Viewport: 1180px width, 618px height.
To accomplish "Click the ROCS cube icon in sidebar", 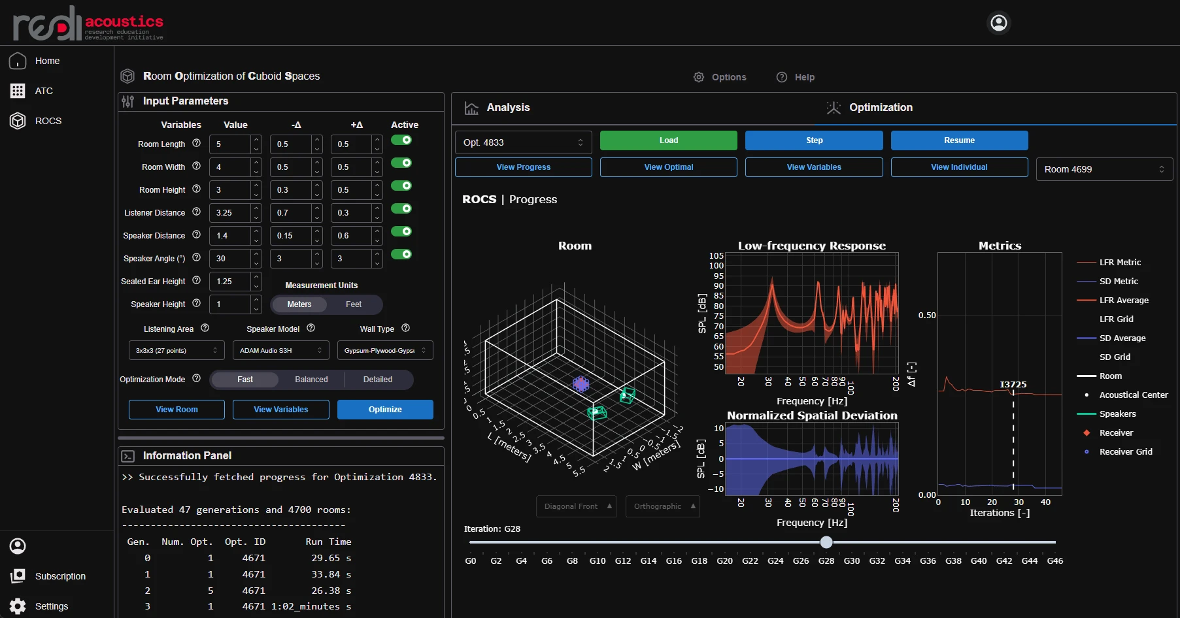I will [x=18, y=121].
